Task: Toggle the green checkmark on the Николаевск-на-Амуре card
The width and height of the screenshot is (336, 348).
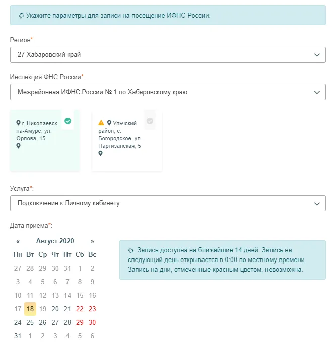Action: (68, 121)
